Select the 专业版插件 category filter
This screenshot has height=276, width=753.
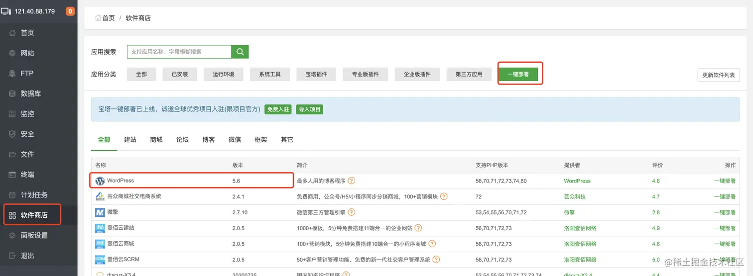(366, 74)
